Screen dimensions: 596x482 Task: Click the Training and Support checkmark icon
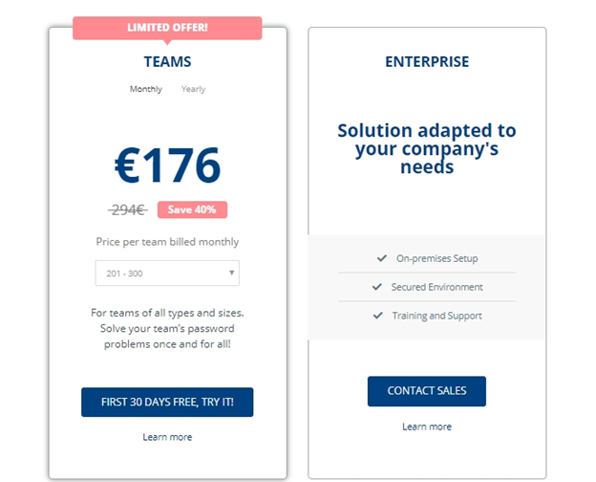377,316
